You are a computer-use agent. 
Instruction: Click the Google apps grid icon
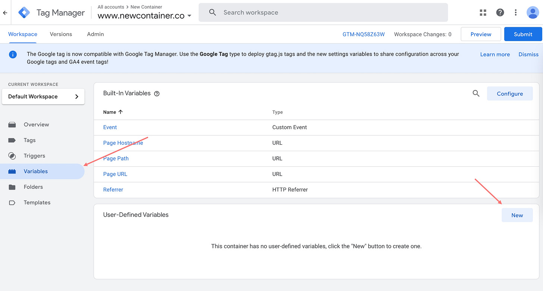483,13
